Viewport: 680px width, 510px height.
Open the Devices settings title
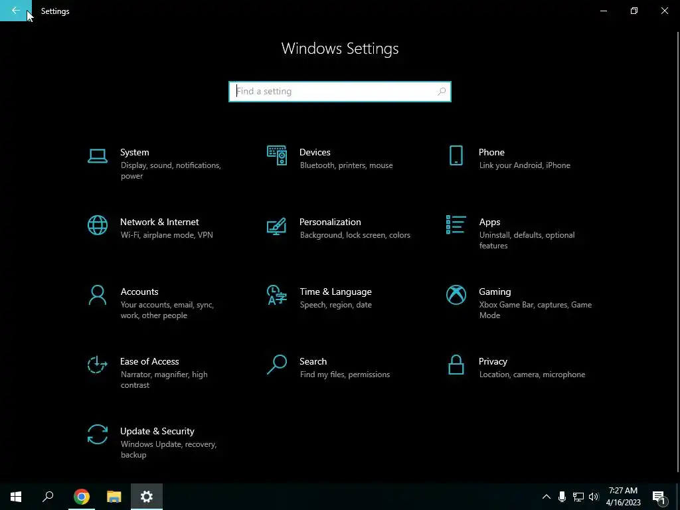click(x=315, y=152)
